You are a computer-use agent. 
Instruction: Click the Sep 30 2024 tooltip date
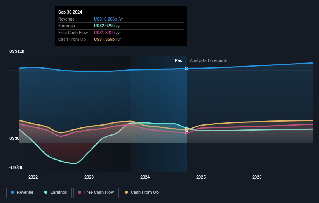(70, 12)
